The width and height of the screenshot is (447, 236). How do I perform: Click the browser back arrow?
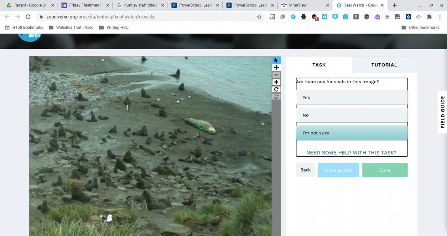coord(7,17)
